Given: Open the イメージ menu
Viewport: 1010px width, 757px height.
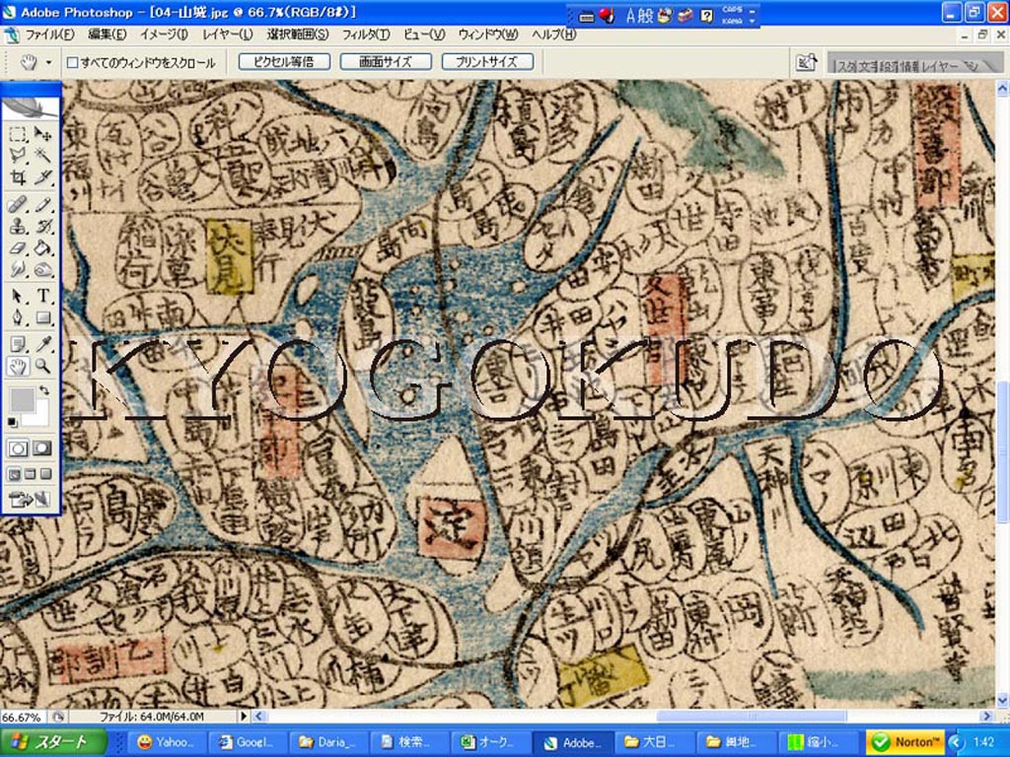Looking at the screenshot, I should (164, 34).
